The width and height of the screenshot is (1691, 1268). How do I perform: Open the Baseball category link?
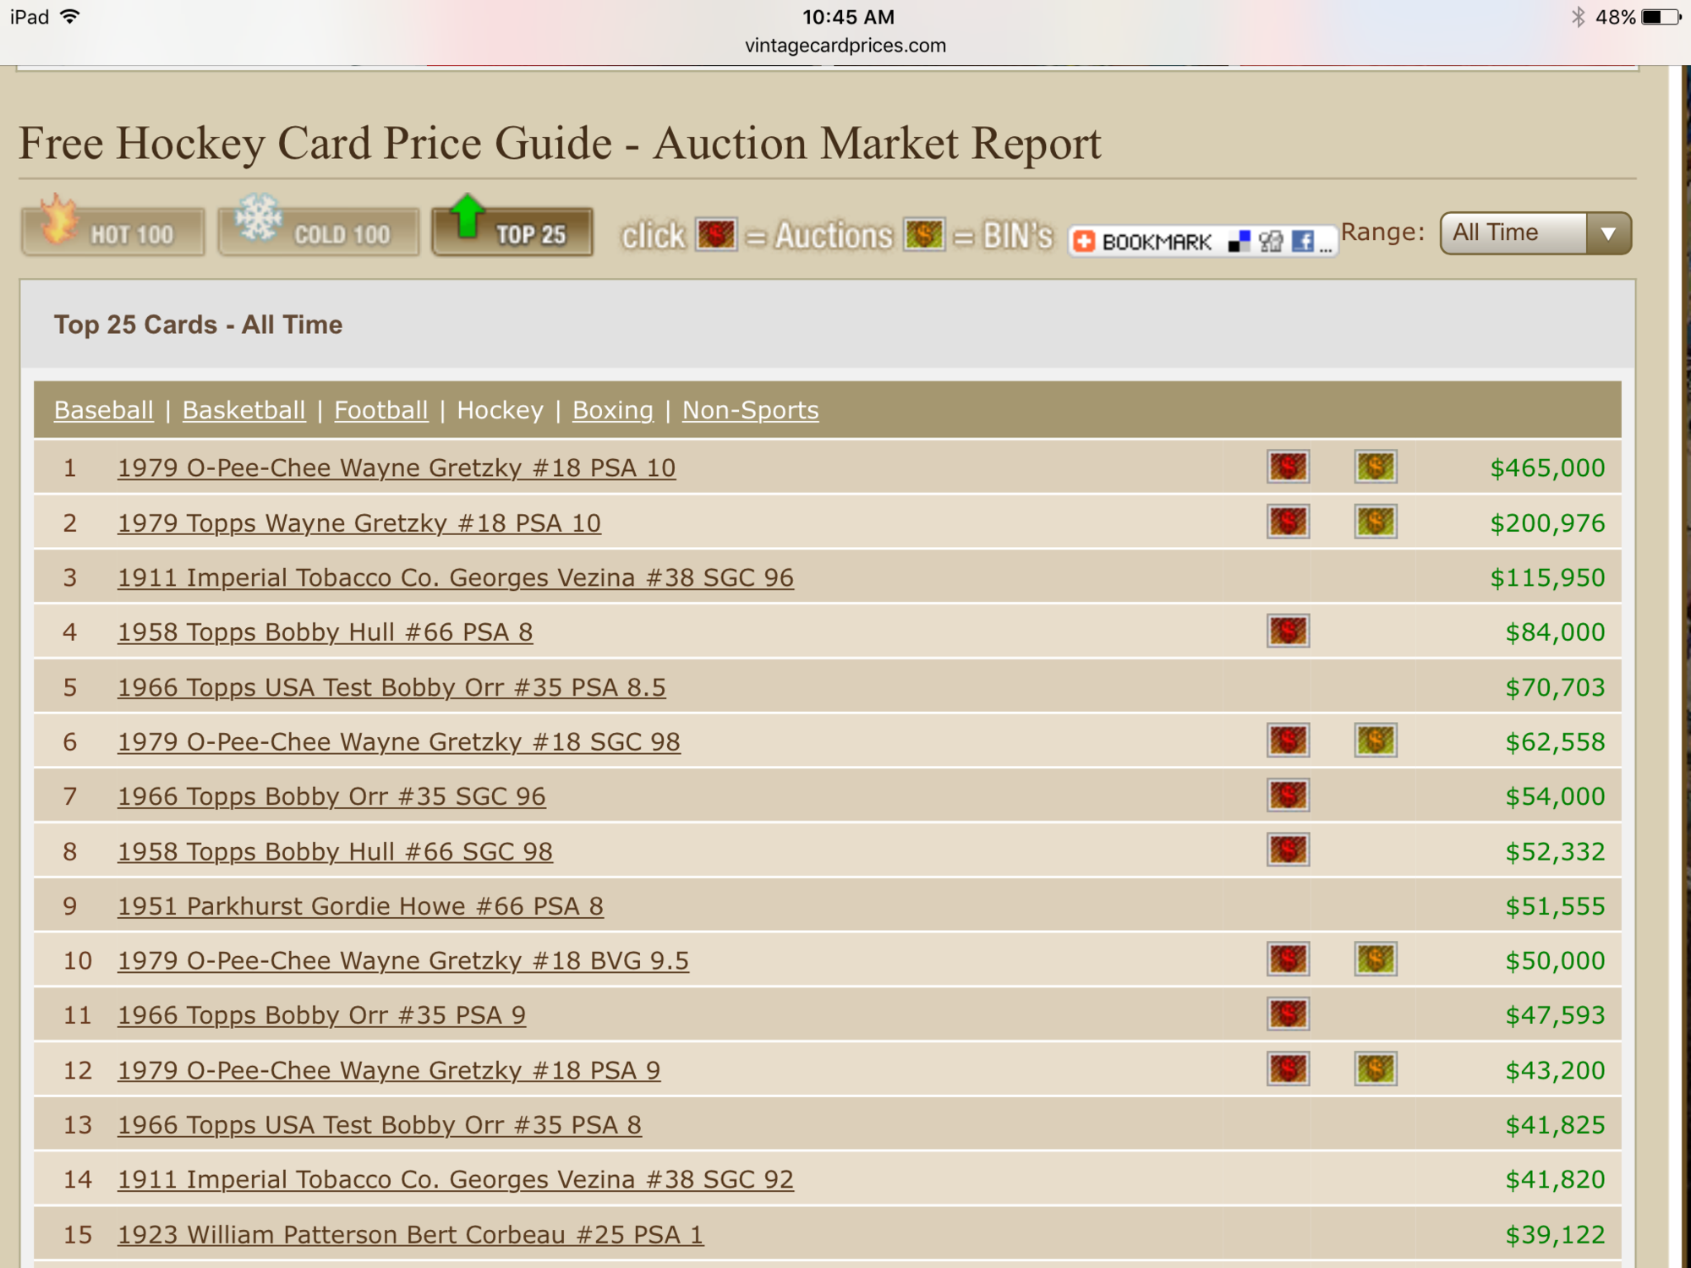tap(104, 410)
